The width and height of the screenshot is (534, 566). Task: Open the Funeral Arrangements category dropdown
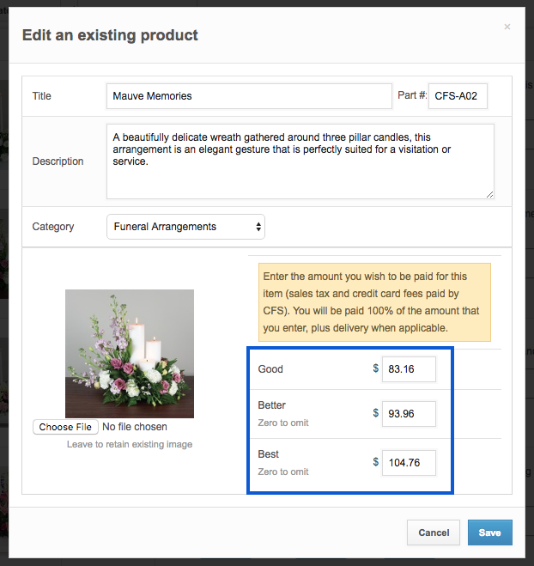(x=185, y=227)
